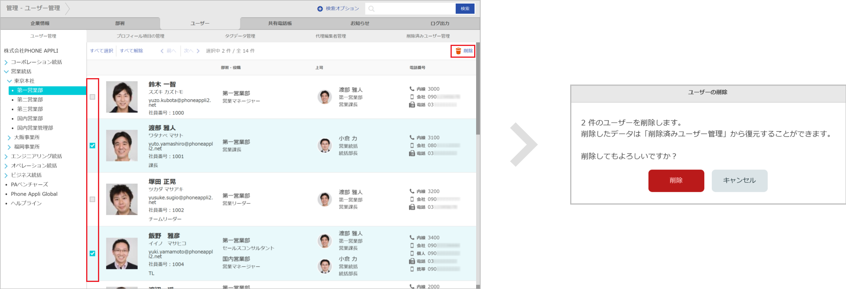The height and width of the screenshot is (289, 846).
Task: Click the すべて解除 link
Action: [131, 51]
